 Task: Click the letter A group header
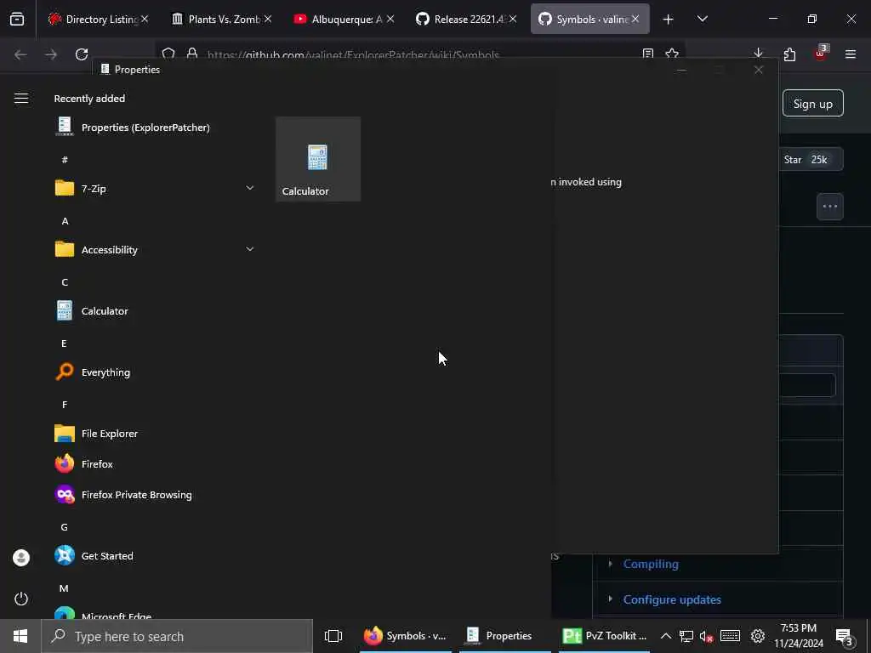tap(65, 221)
